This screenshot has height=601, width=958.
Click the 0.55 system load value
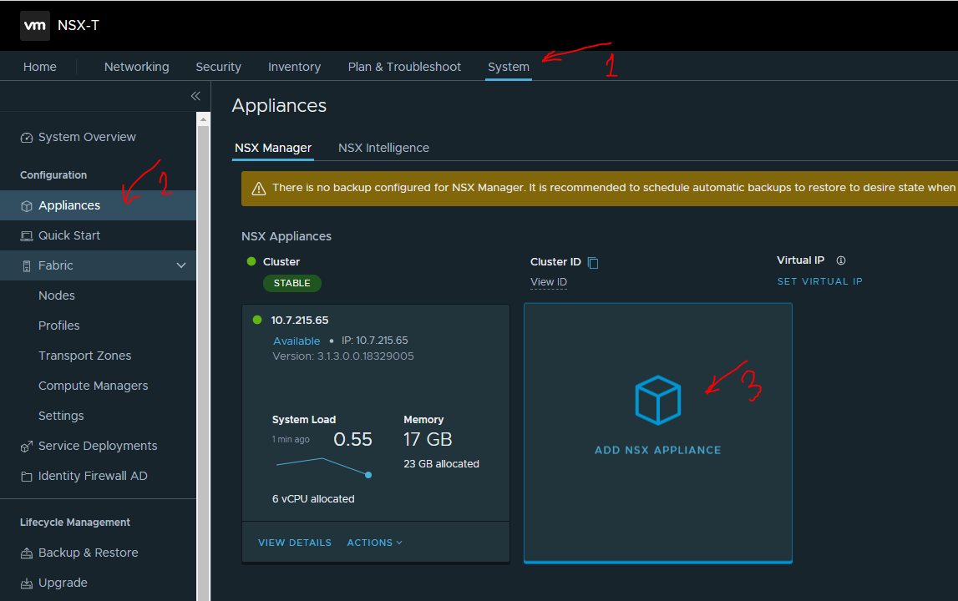[x=352, y=439]
